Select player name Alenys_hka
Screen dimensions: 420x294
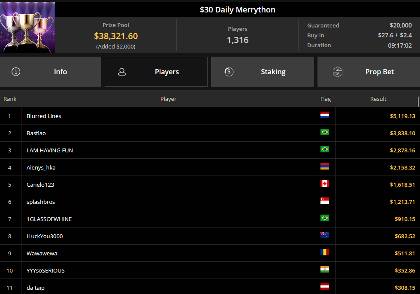(41, 167)
